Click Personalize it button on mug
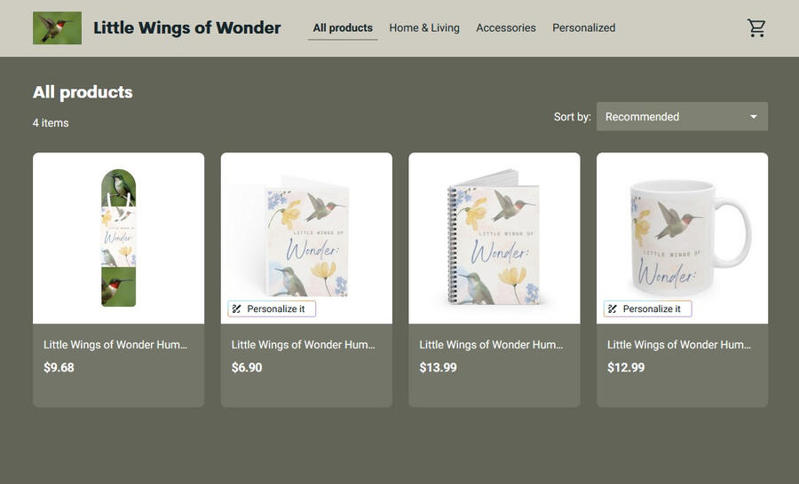Screen dimensions: 799x484 click(648, 308)
